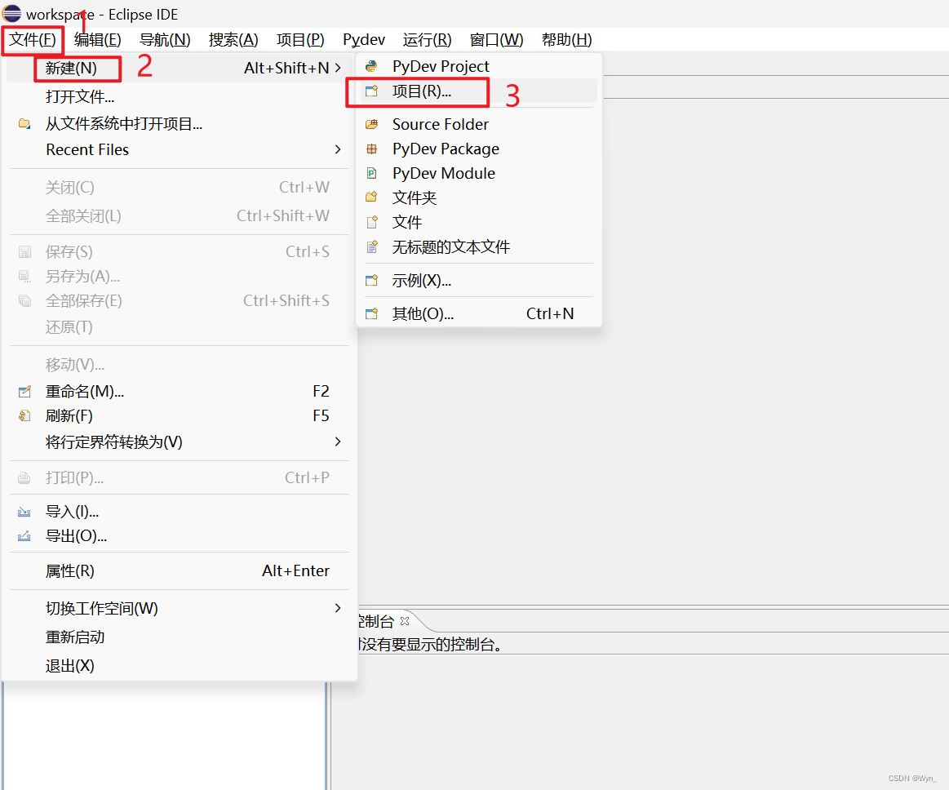The width and height of the screenshot is (949, 790).
Task: Click the untitled text file icon
Action: point(371,247)
